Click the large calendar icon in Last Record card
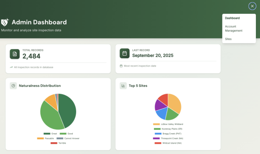The height and width of the screenshot is (154, 260). (124, 53)
